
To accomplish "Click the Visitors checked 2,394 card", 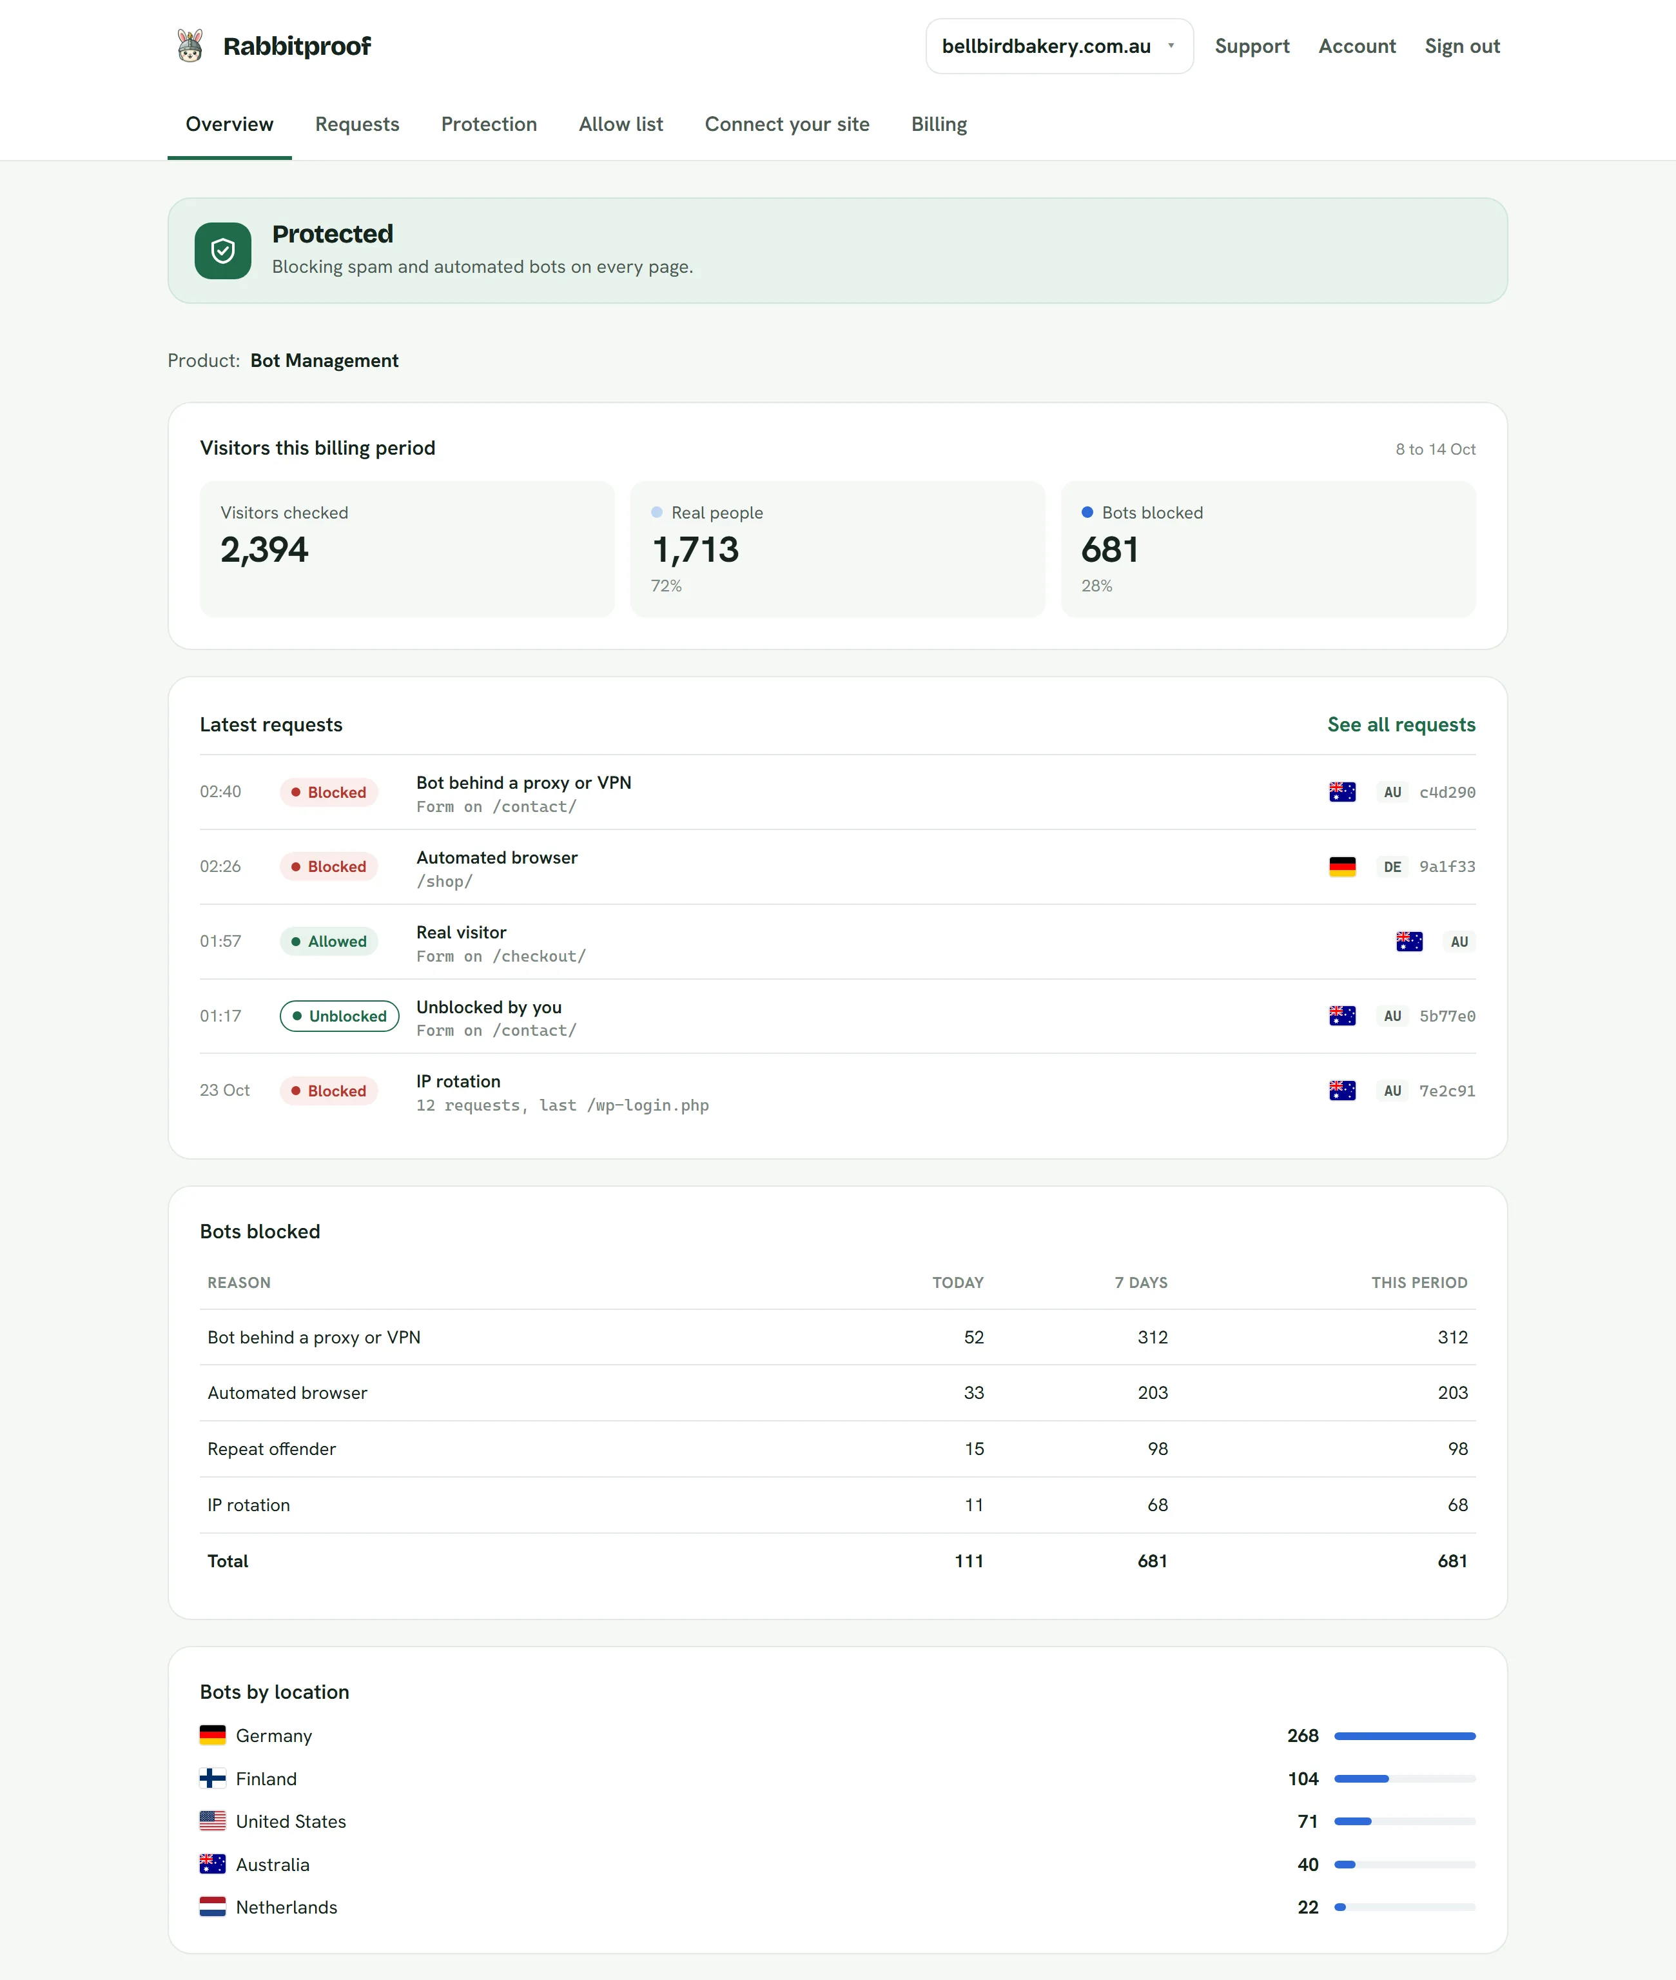I will pyautogui.click(x=407, y=548).
